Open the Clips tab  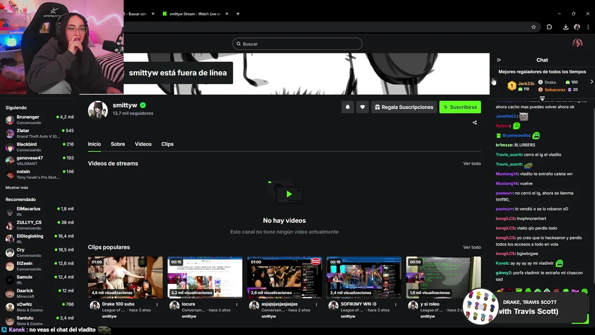167,144
